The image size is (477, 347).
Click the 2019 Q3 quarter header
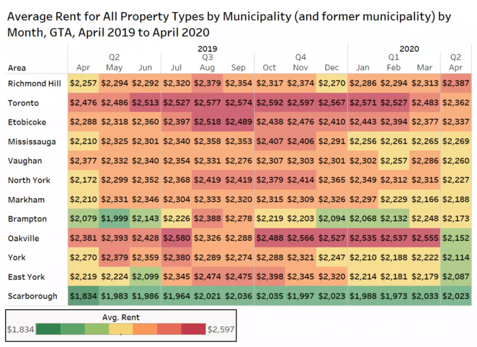coord(207,57)
